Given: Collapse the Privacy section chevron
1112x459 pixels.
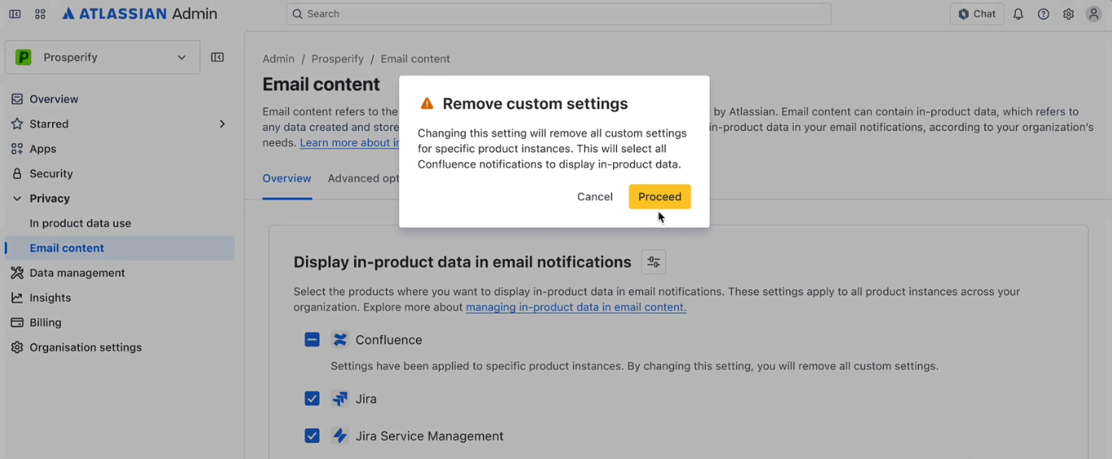Looking at the screenshot, I should click(x=17, y=199).
